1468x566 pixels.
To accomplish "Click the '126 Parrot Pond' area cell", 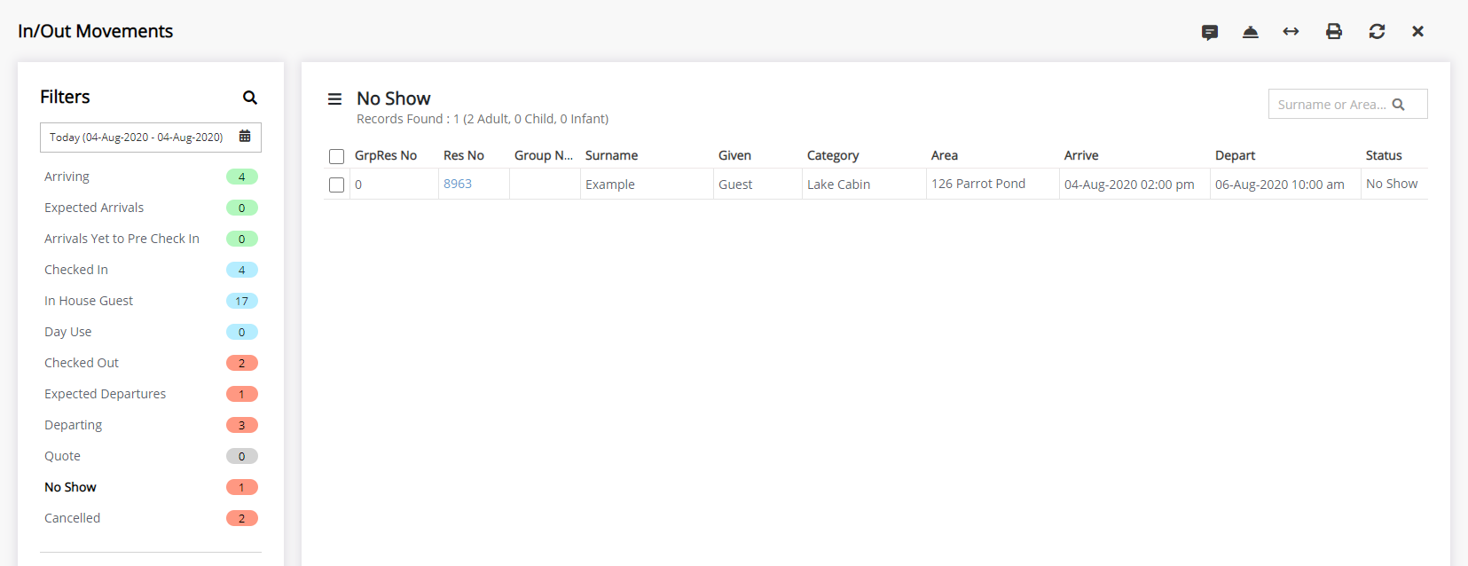I will tap(993, 185).
